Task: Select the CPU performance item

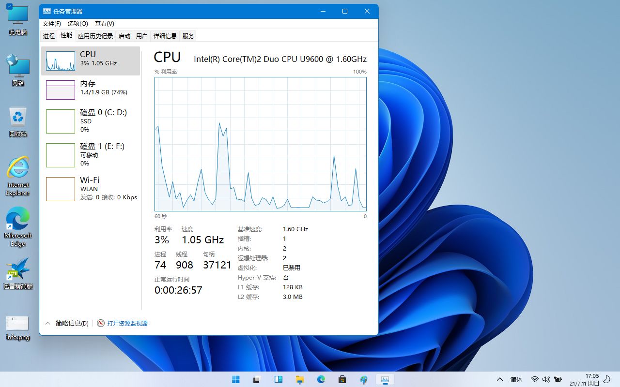Action: pos(91,61)
